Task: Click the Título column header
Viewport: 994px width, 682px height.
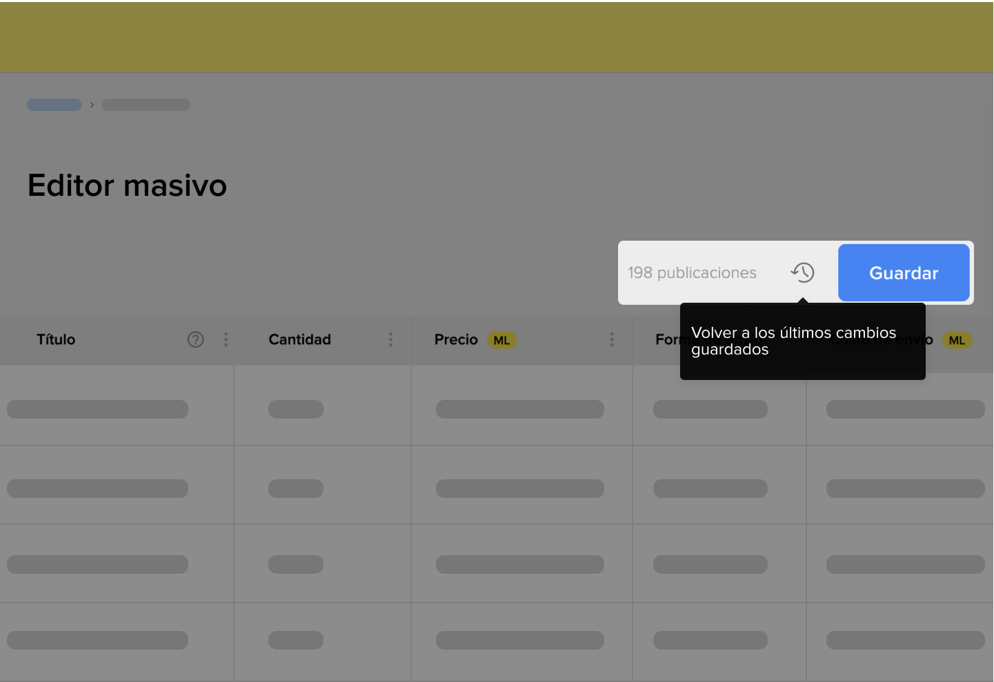Action: 56,339
